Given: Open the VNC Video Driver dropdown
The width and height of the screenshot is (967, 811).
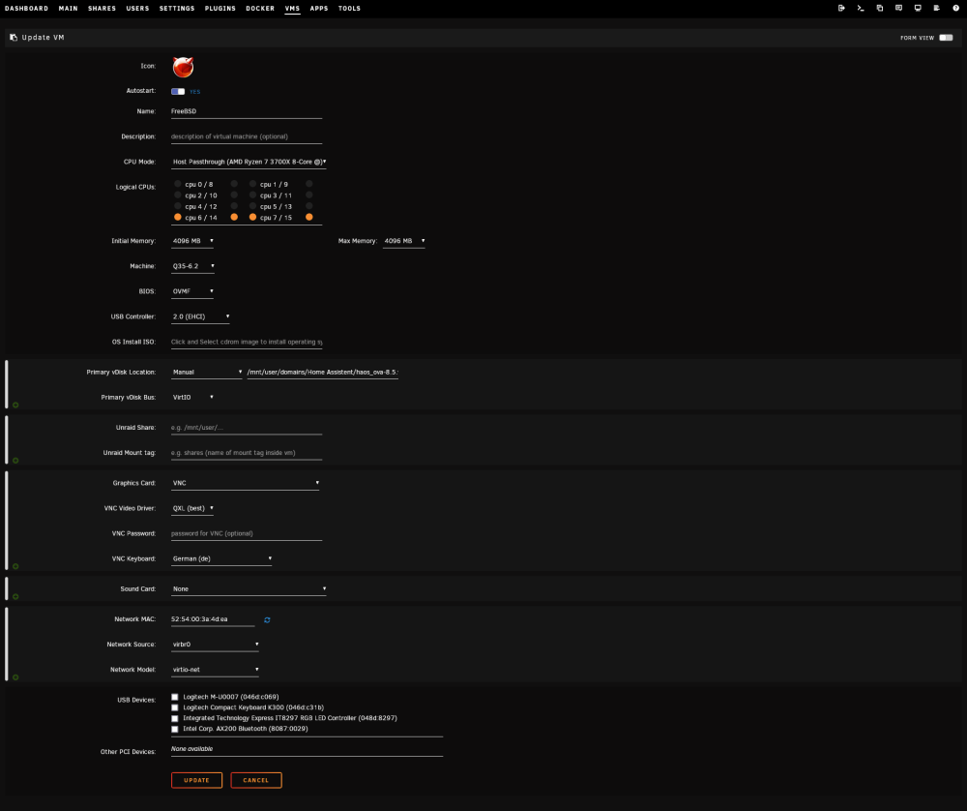Looking at the screenshot, I should click(x=192, y=509).
